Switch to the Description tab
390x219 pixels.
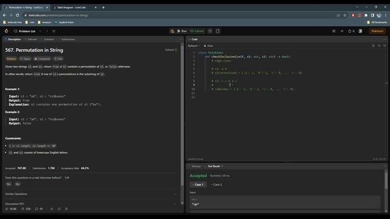13,39
